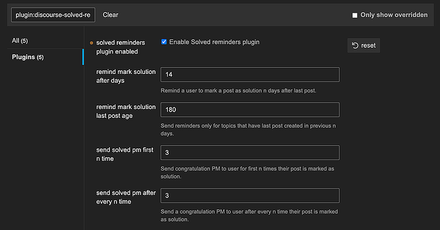Viewport: 440px width, 230px height.
Task: Select the 'send solved pm after every n time' field
Action: pos(250,196)
